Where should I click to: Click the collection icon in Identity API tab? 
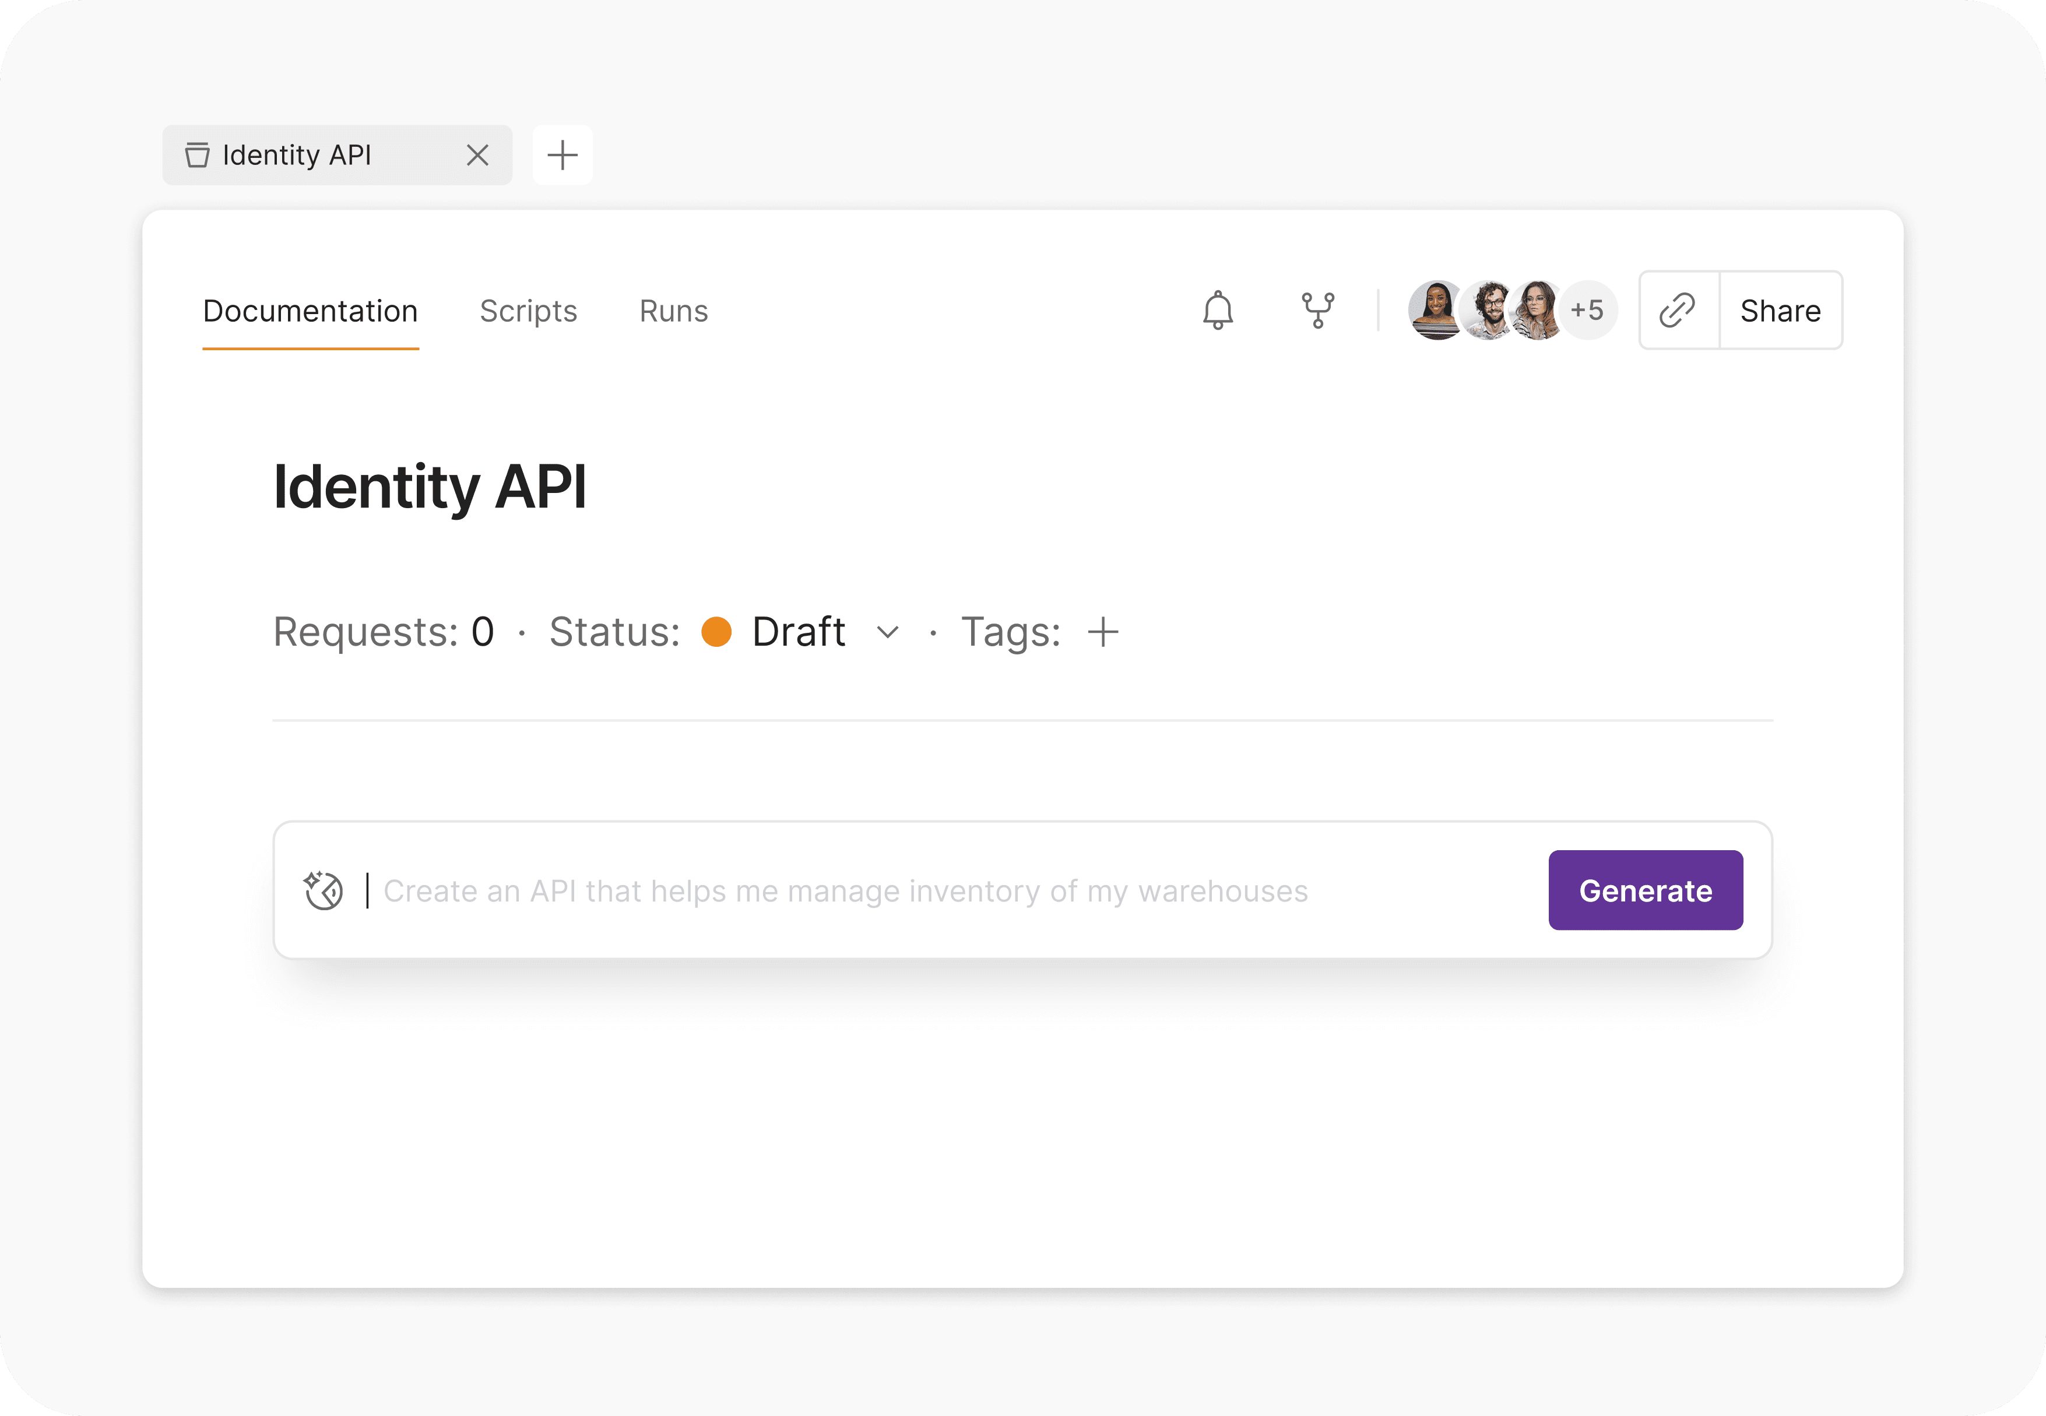pos(197,155)
